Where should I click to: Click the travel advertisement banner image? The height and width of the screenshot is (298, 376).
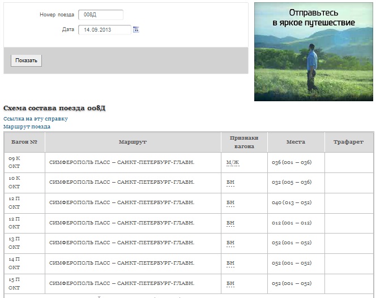point(313,52)
